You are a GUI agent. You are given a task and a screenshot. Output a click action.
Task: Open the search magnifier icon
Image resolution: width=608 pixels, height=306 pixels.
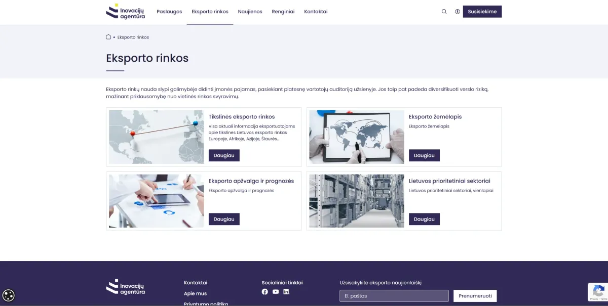point(444,12)
